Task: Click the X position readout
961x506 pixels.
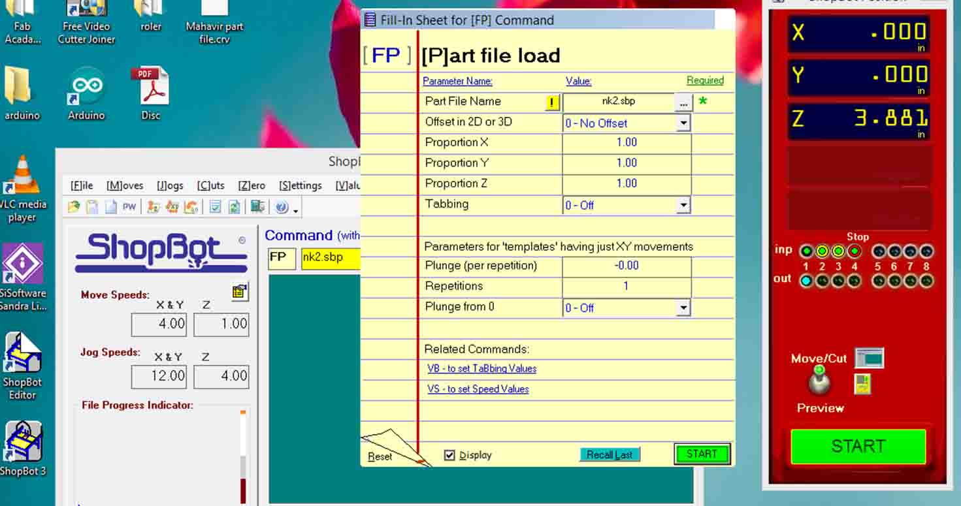Action: [858, 35]
